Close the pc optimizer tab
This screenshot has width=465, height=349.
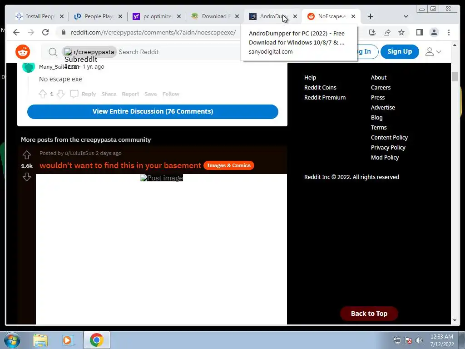pyautogui.click(x=179, y=16)
